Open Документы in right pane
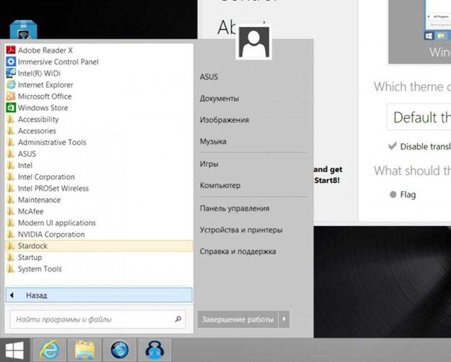This screenshot has height=362, width=451. [x=219, y=98]
